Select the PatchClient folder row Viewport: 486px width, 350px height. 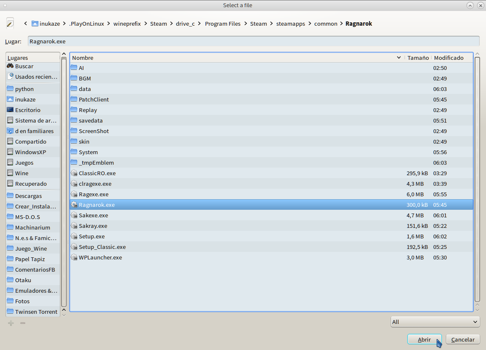tap(271, 99)
